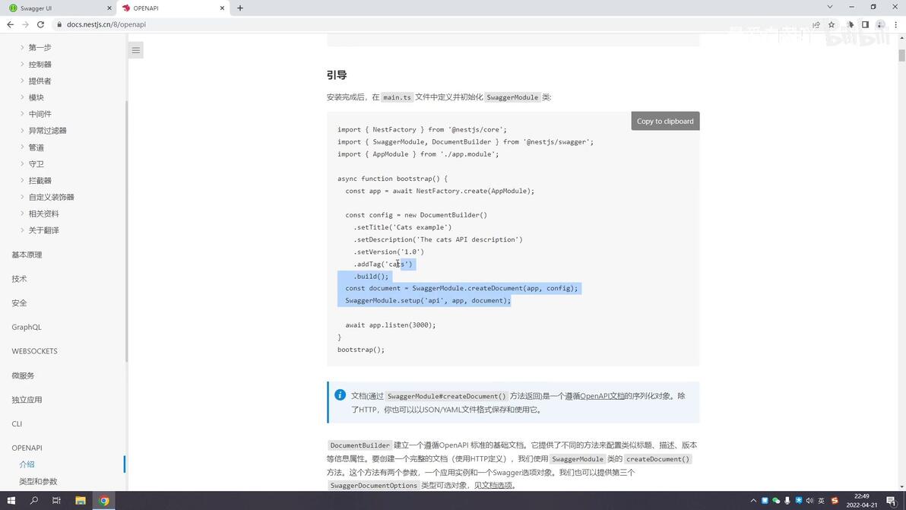Viewport: 906px width, 510px height.
Task: Reload the page with refresh icon
Action: 40,24
